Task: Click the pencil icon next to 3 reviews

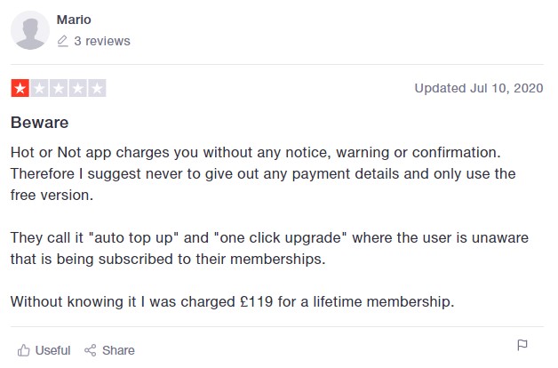Action: [x=62, y=41]
